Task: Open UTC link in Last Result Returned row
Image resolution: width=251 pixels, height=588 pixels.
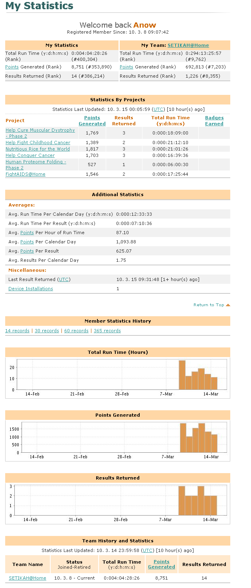Action: point(64,279)
